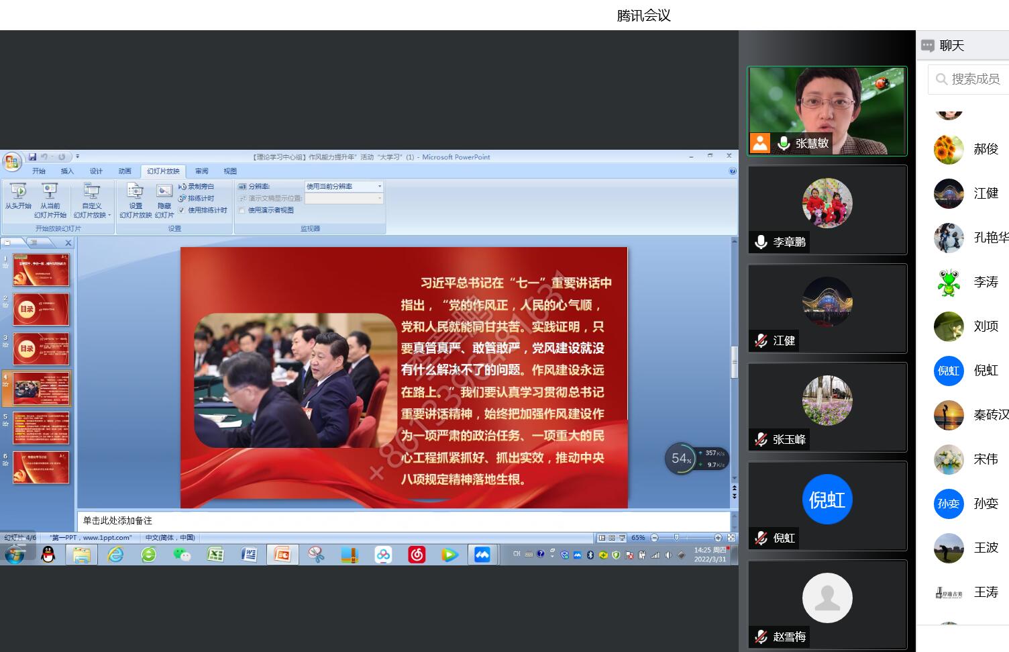Screen dimensions: 1009x652
Task: Switch to 审阅 ribbon tab
Action: [x=202, y=171]
